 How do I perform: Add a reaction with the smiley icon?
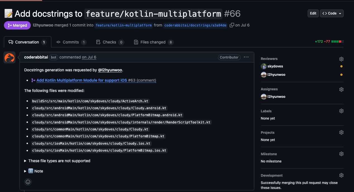coord(28,182)
